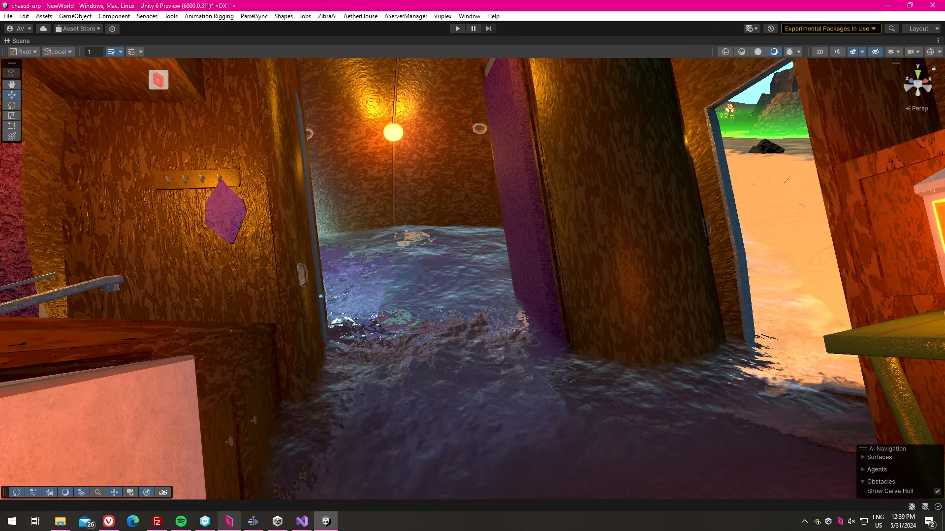The height and width of the screenshot is (531, 945).
Task: Uncheck Show Carve Hull checkbox
Action: [937, 491]
